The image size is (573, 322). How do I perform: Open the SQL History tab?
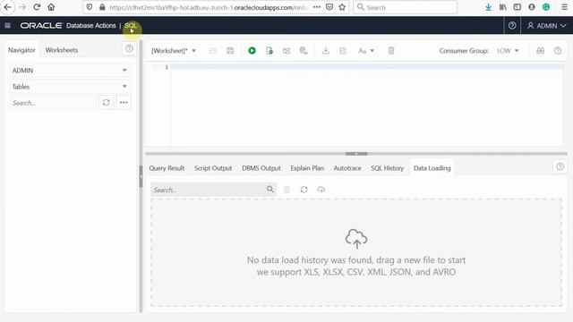click(388, 168)
